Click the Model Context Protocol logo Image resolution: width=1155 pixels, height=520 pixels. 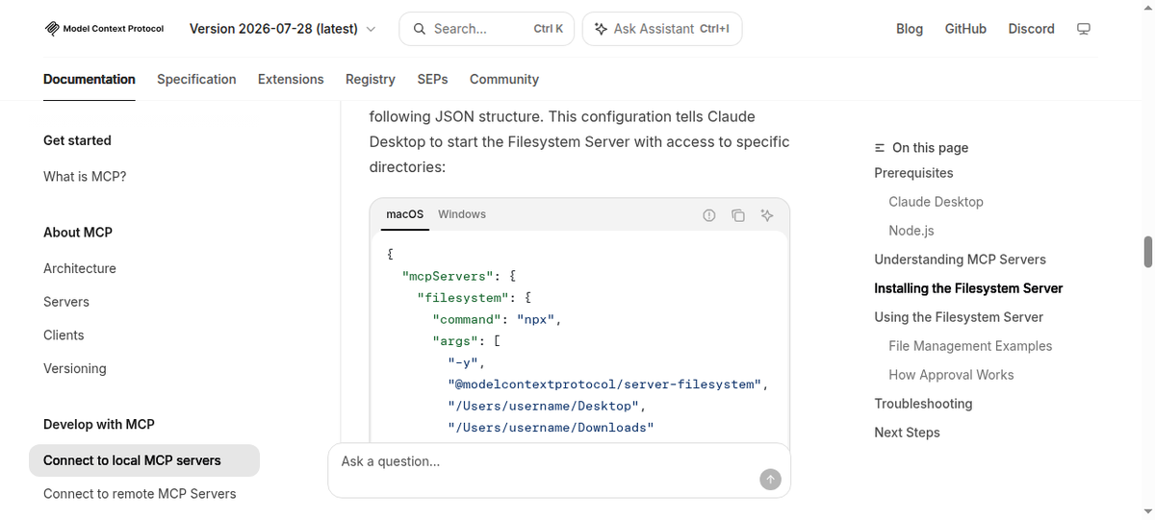point(104,29)
